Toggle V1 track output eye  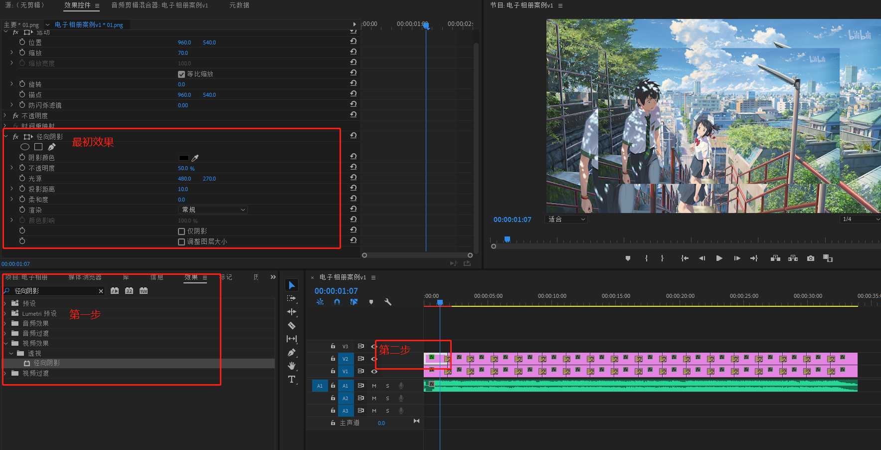[x=374, y=371]
